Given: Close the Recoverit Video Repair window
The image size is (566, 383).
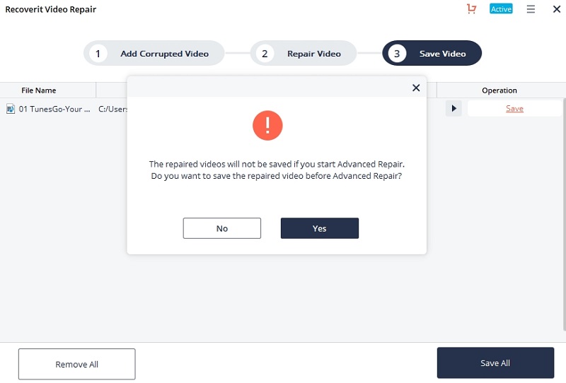Looking at the screenshot, I should pyautogui.click(x=557, y=9).
